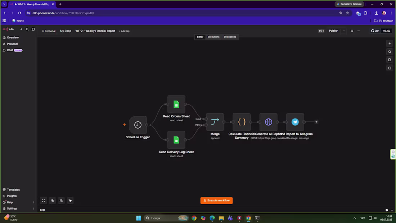Open browser extensions icon

pyautogui.click(x=365, y=13)
